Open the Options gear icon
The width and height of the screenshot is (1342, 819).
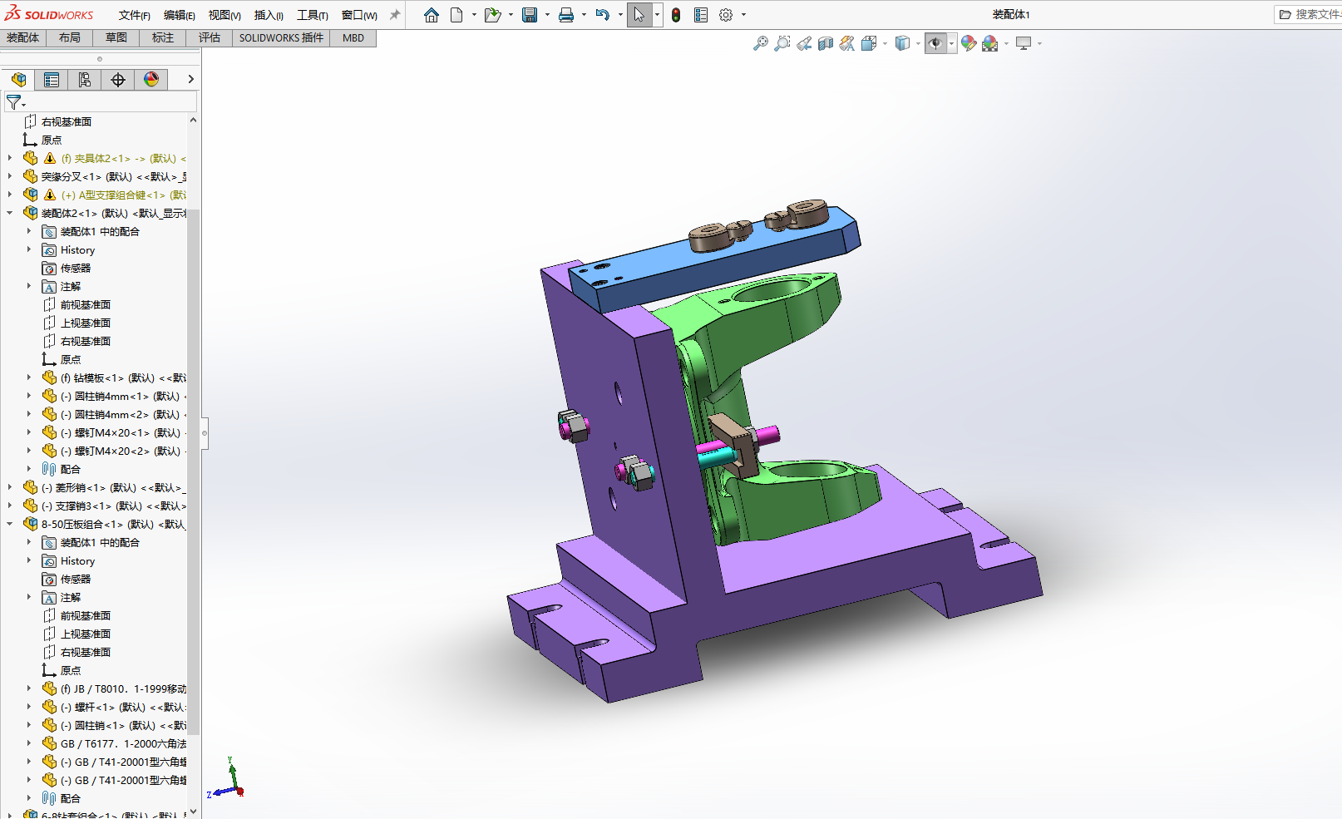pyautogui.click(x=726, y=15)
